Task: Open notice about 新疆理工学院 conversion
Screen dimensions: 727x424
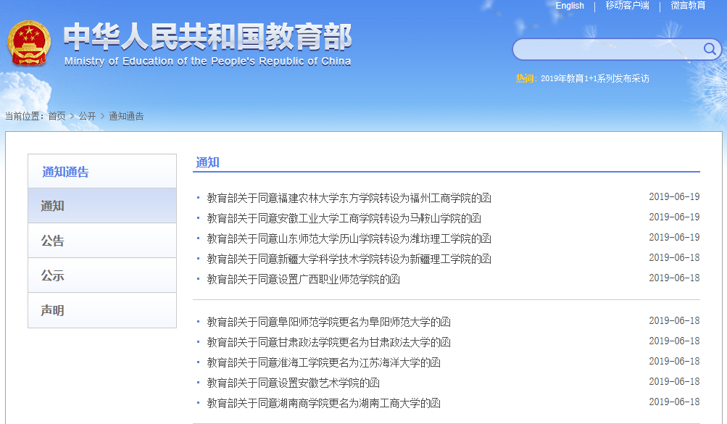Action: point(349,259)
